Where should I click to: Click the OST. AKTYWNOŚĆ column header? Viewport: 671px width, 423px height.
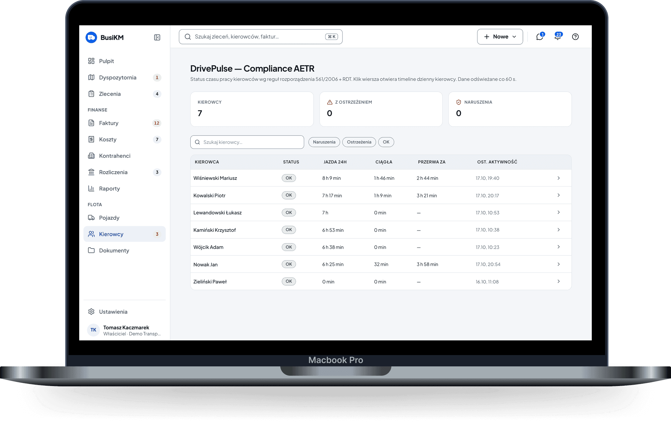click(497, 162)
